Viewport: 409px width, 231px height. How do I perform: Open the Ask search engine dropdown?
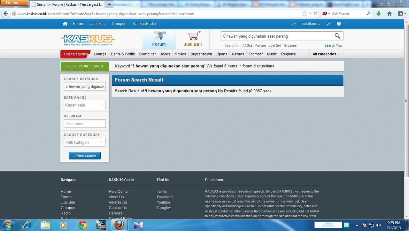coord(326,14)
